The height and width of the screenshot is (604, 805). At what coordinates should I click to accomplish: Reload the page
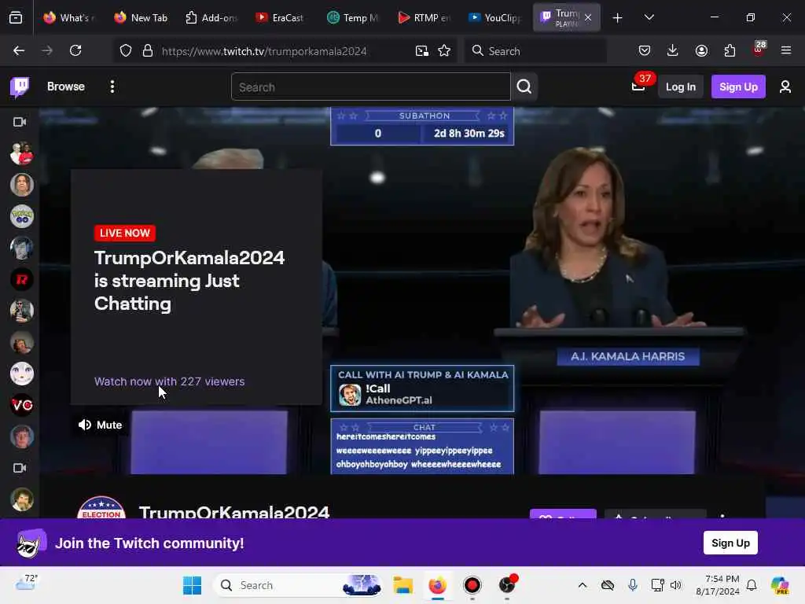coord(75,50)
